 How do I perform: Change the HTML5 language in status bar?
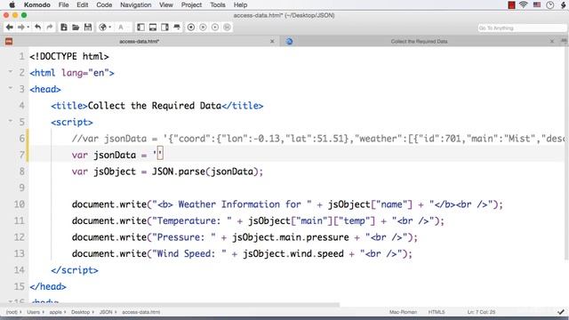pos(437,312)
